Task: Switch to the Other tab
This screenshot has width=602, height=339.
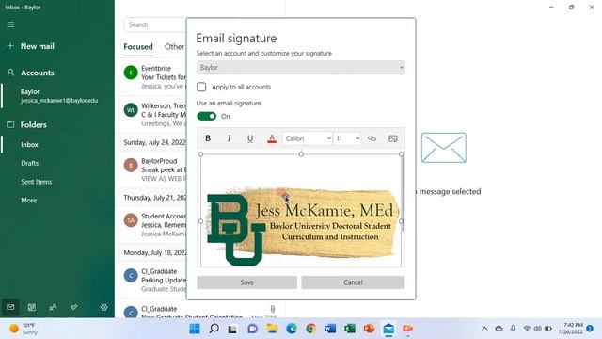Action: tap(174, 47)
